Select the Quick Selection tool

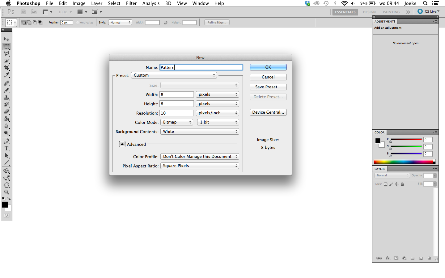click(x=6, y=61)
